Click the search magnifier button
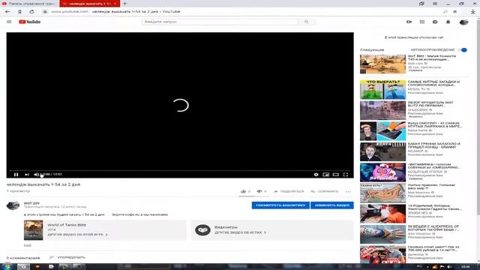This screenshot has width=480, height=270. pos(307,22)
